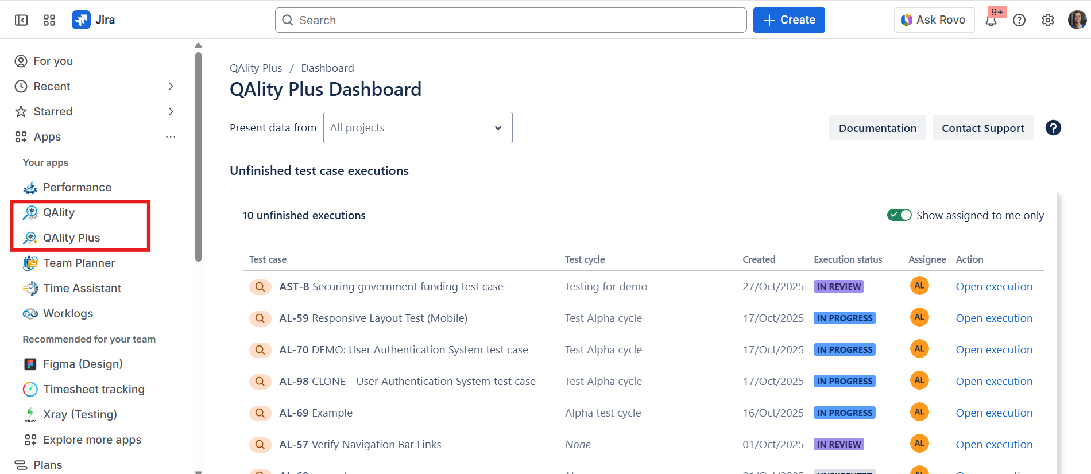Viewport: 1091px width, 474px height.
Task: Open notifications bell icon
Action: click(x=991, y=21)
